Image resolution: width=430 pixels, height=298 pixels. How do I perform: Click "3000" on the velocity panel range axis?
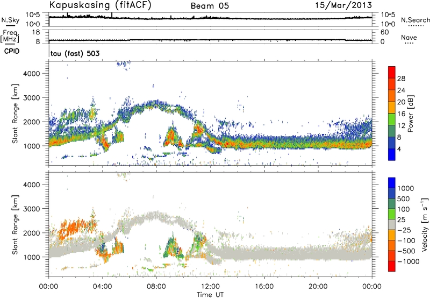point(31,209)
